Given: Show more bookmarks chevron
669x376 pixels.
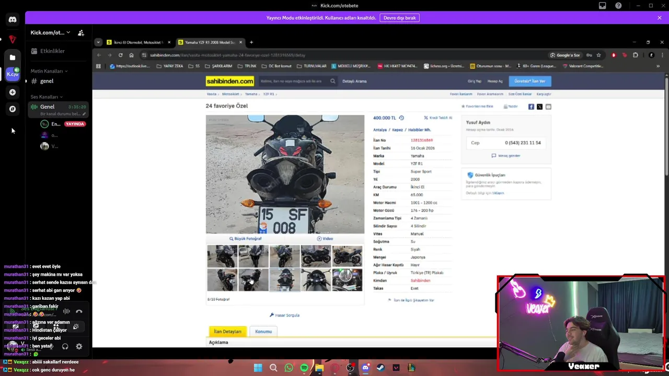Looking at the screenshot, I should pos(658,66).
